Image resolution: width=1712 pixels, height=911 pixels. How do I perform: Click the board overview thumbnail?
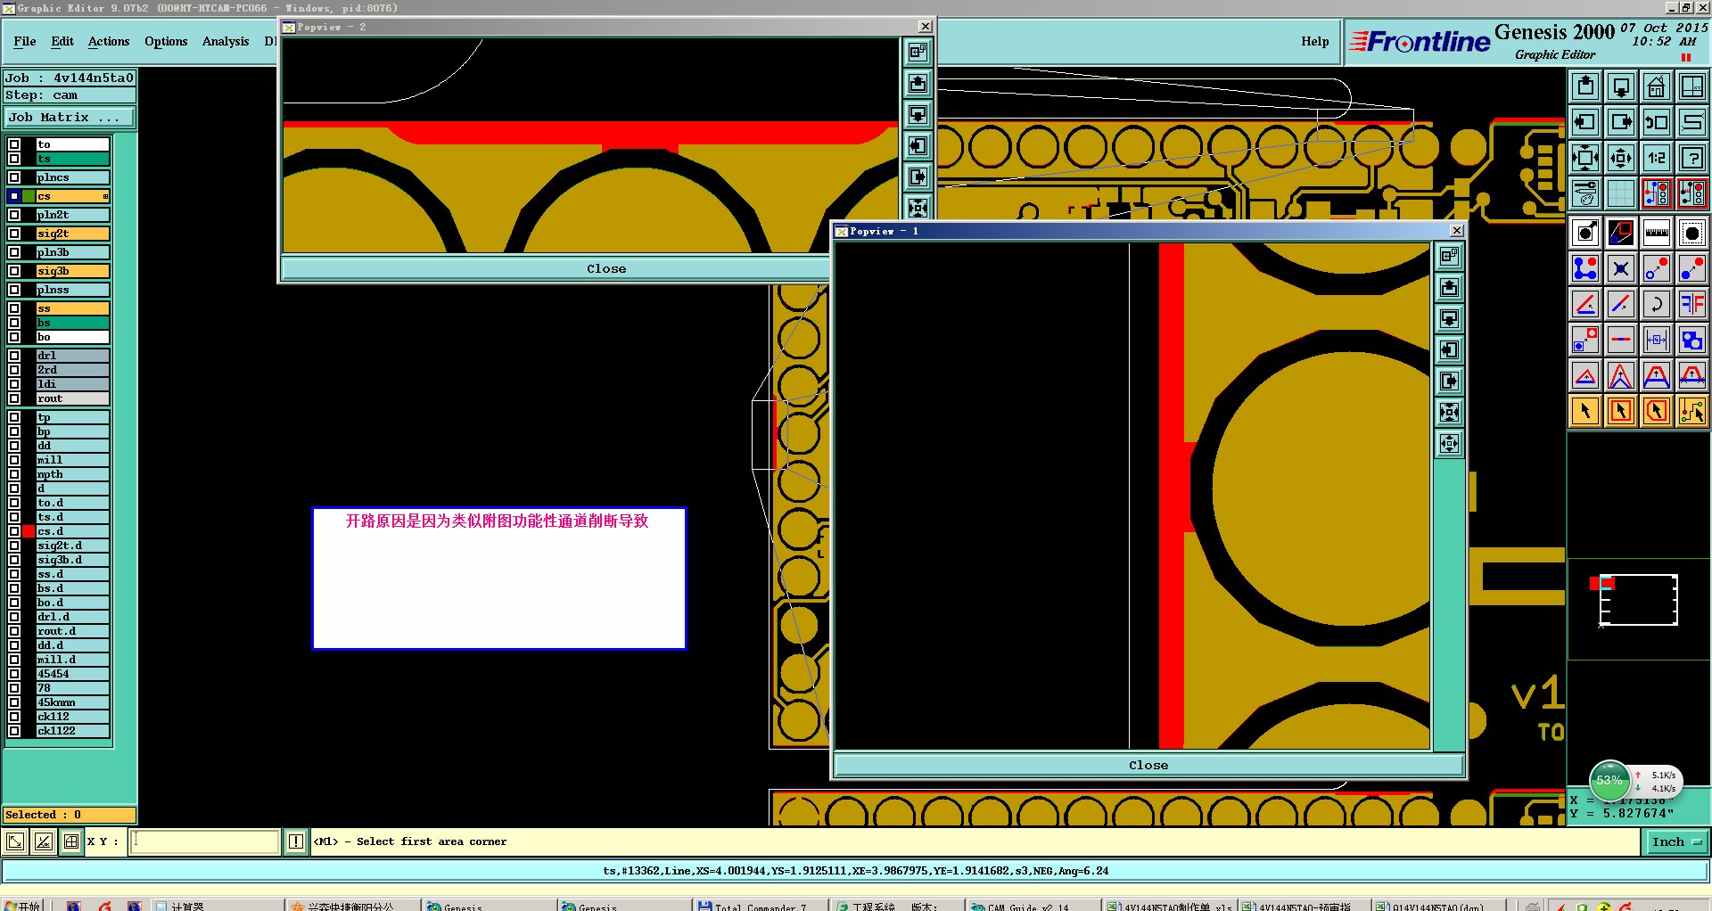[1638, 600]
